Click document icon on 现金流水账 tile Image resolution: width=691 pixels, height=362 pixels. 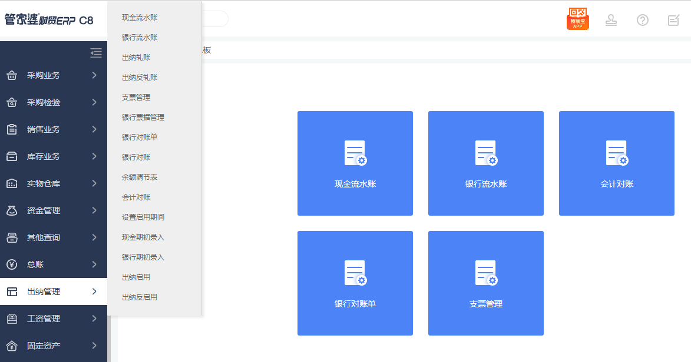pyautogui.click(x=356, y=153)
